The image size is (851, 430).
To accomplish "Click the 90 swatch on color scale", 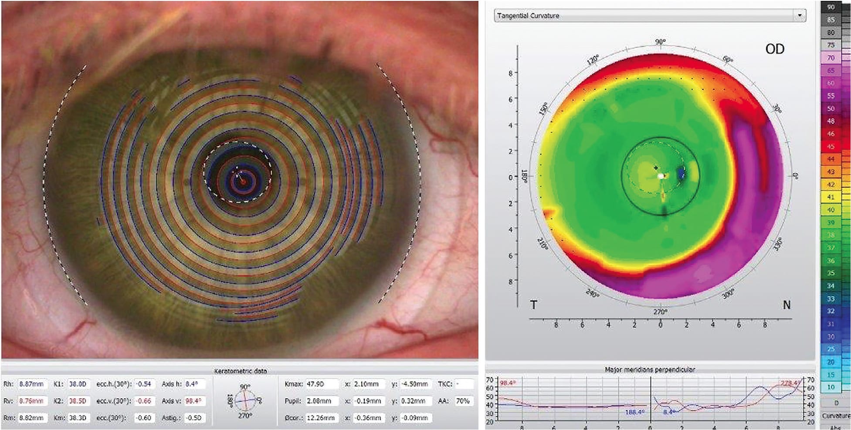I will 831,7.
